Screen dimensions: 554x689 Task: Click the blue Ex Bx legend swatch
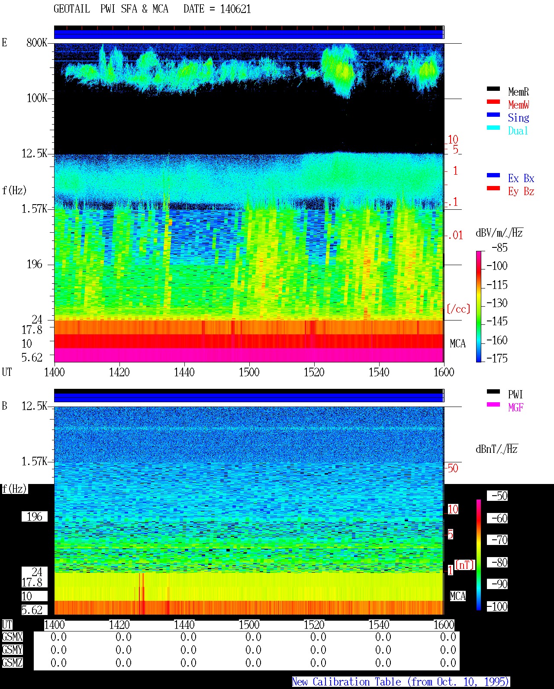(493, 175)
